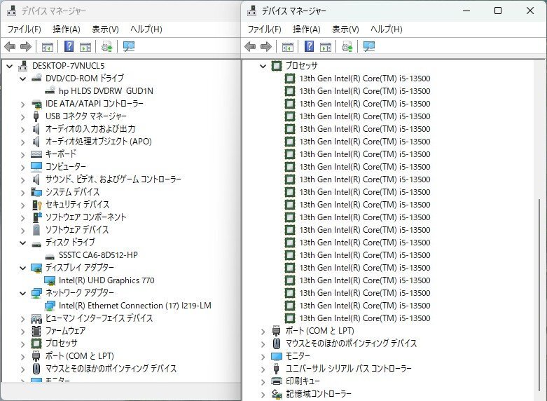Click Show/hide console tree icon, right window
The width and height of the screenshot is (547, 401).
click(287, 46)
